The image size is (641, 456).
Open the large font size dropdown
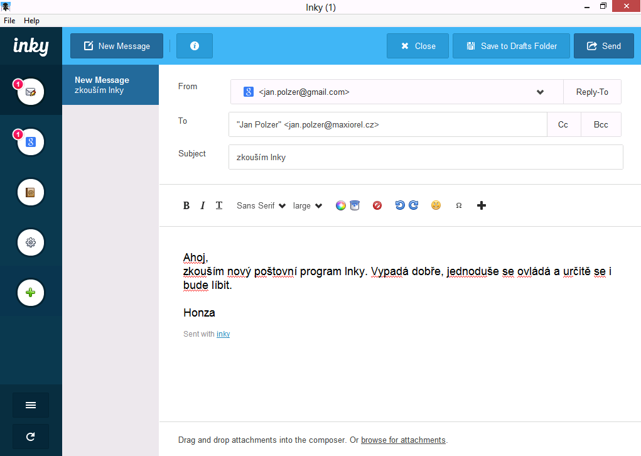click(x=308, y=206)
